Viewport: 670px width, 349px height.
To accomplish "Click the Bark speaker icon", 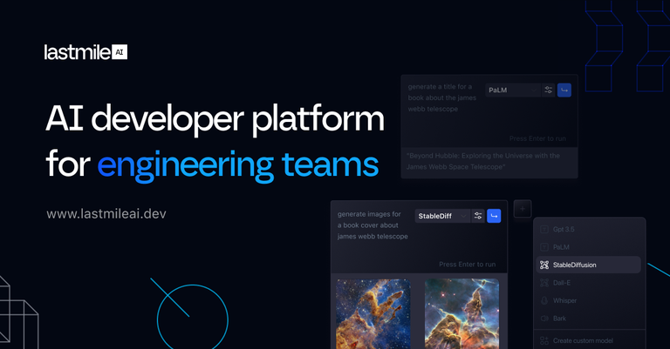I will 544,319.
